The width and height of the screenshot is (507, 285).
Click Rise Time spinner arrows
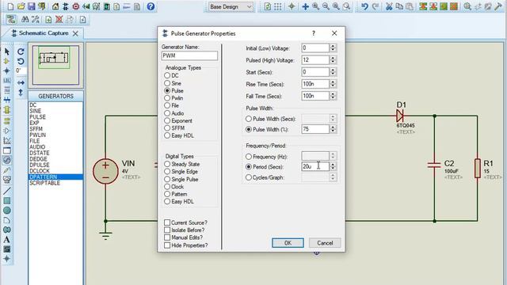(333, 84)
